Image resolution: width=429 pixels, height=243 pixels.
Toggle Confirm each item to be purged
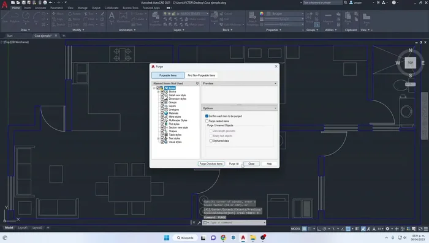click(207, 116)
